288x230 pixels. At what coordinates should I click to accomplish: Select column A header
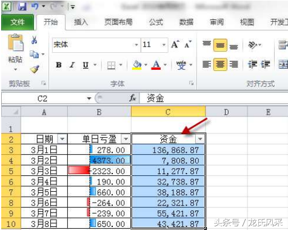click(x=44, y=112)
